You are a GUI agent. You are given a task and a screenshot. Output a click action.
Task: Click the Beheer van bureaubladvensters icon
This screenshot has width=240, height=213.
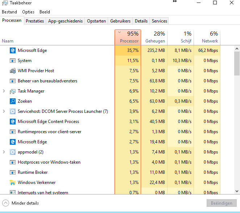tap(13, 81)
